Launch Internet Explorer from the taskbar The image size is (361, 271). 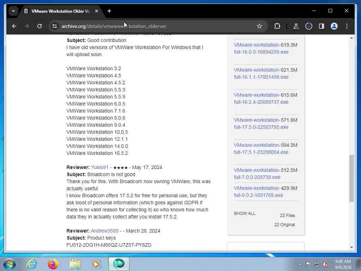31,264
